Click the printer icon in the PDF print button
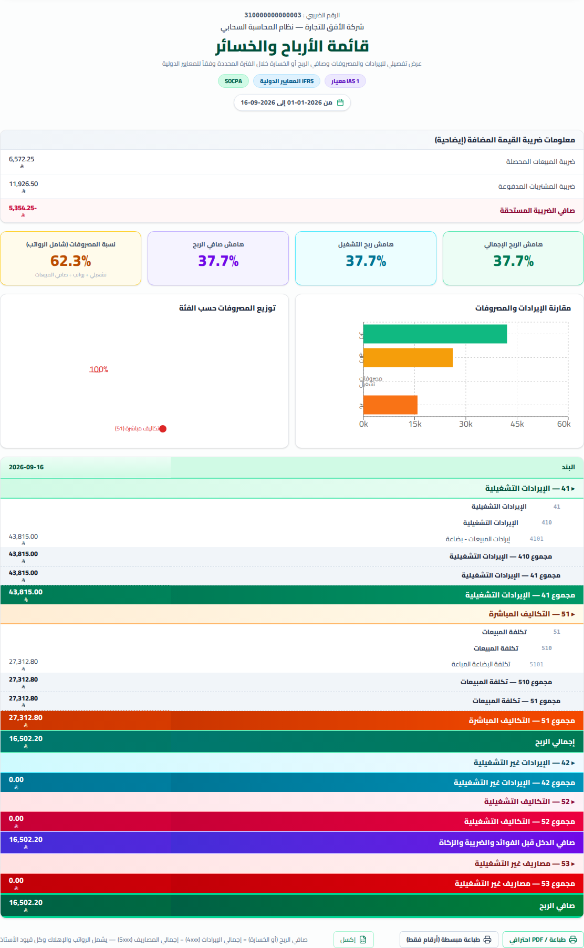The width and height of the screenshot is (584, 948). click(573, 940)
